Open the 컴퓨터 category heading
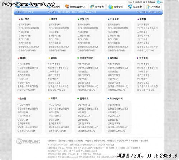 (x=23, y=58)
